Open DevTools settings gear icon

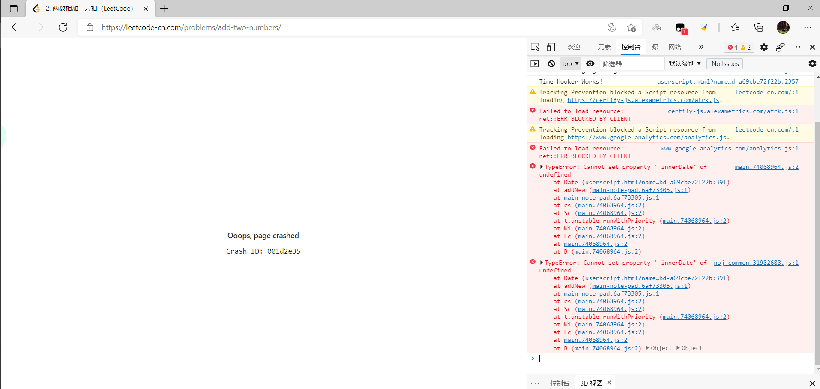[764, 47]
